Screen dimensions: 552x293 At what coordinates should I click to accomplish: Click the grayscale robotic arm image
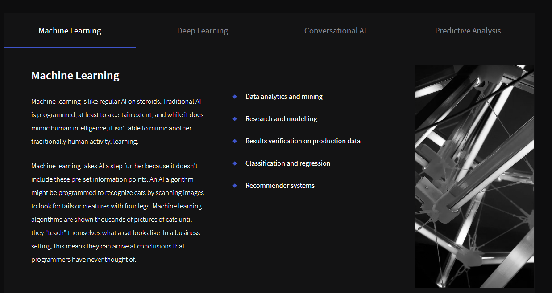coord(474,176)
